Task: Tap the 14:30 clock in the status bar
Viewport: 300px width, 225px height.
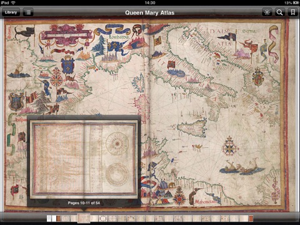Action: [x=150, y=2]
